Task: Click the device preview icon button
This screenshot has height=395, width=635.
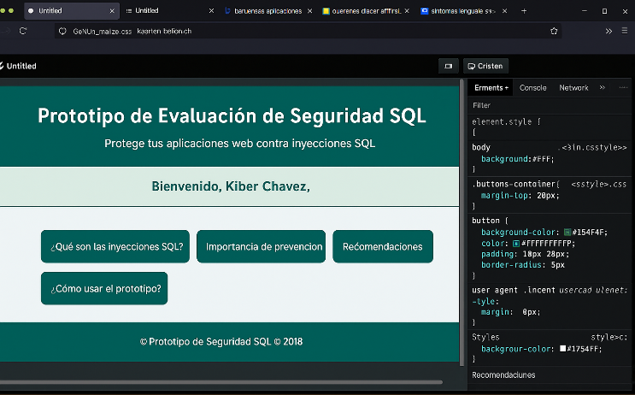Action: pos(447,66)
